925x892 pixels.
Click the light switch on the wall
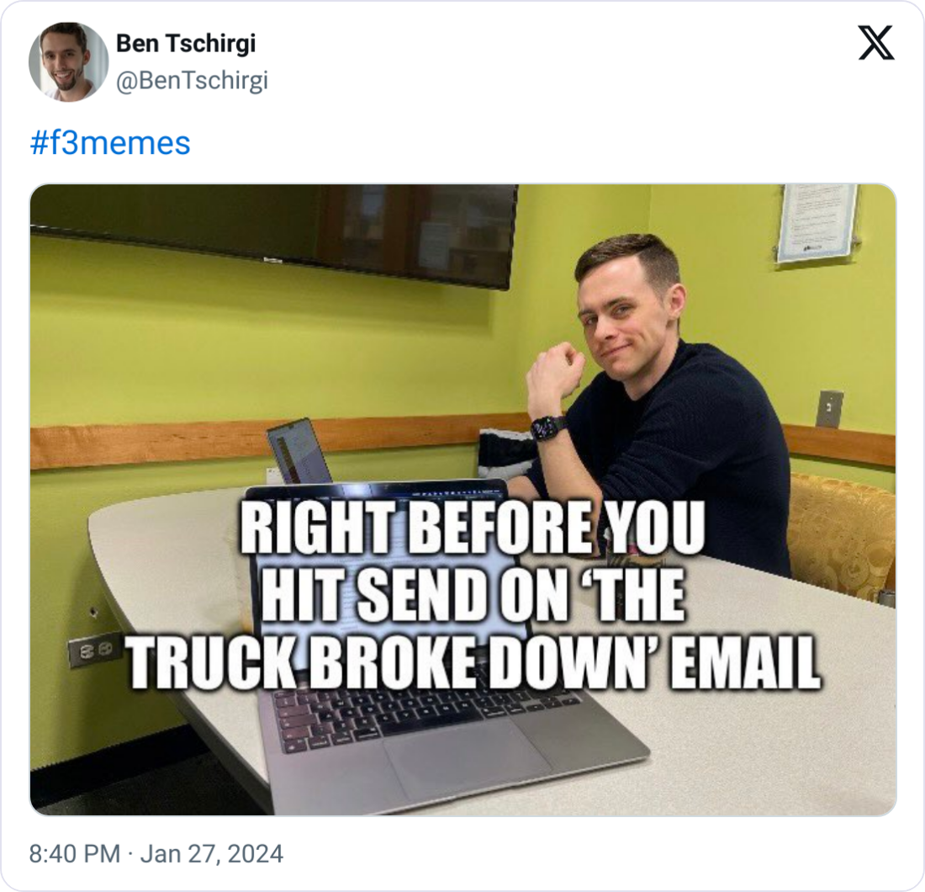[x=829, y=408]
